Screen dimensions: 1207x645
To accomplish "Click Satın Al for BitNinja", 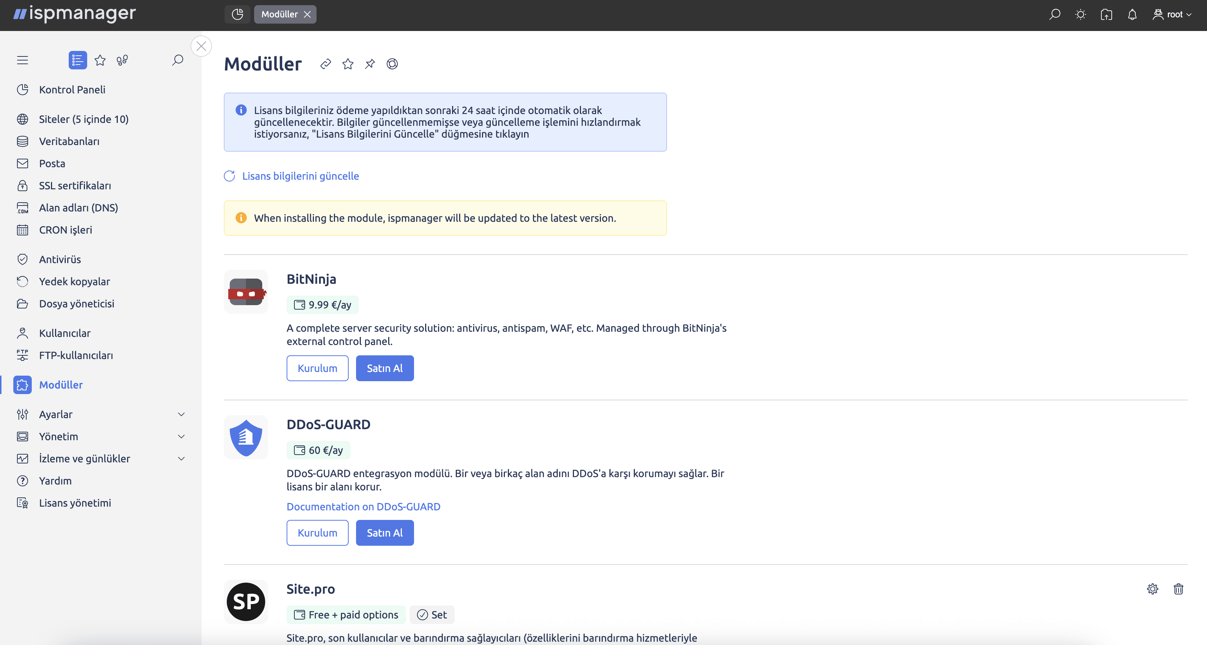I will point(385,368).
